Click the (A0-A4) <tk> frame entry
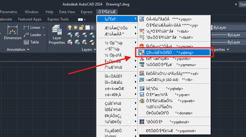Screen dimensions: 246x137 [x=174, y=80]
